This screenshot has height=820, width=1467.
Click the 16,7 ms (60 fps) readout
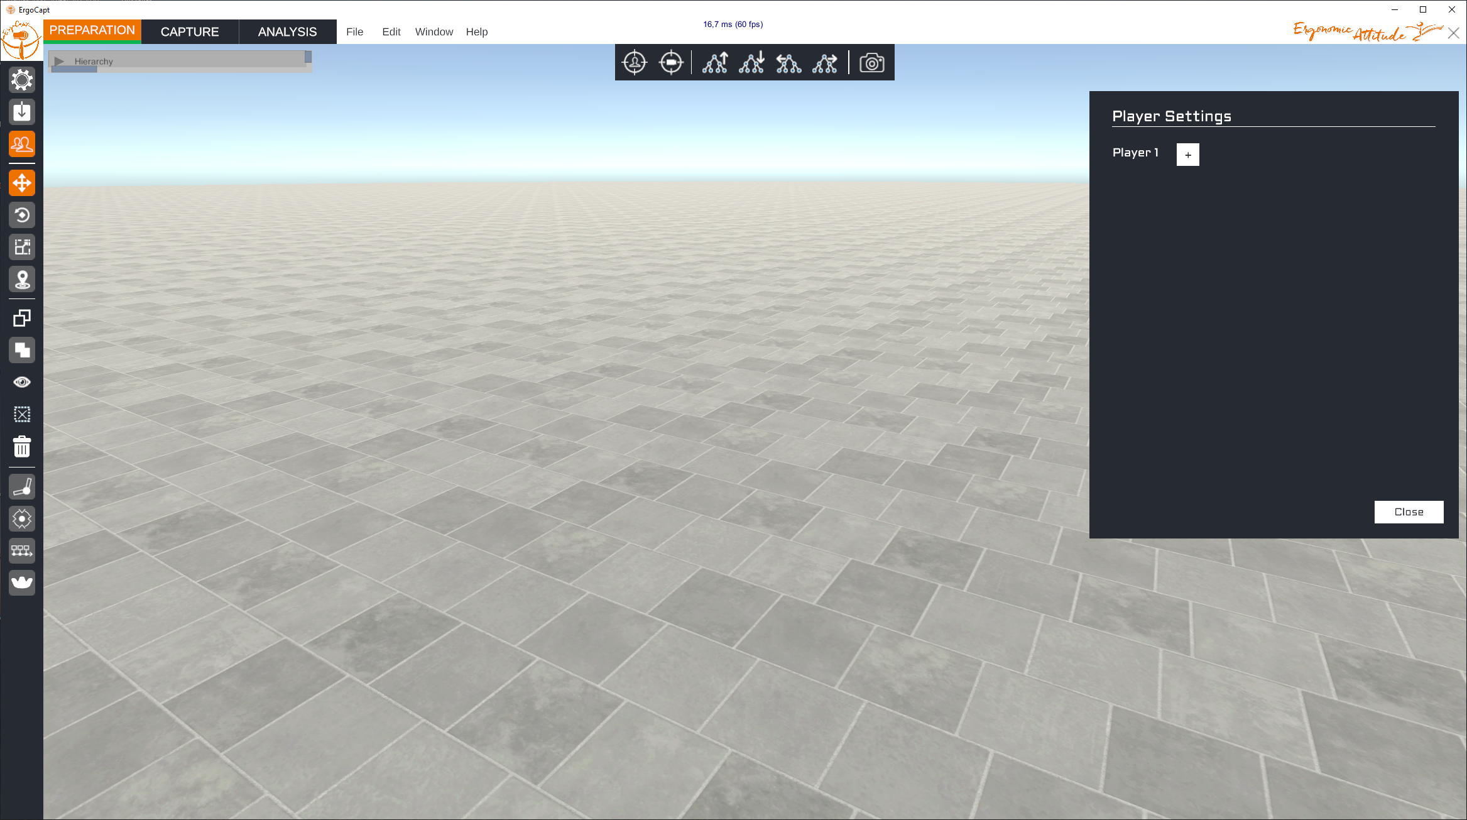[x=733, y=25]
